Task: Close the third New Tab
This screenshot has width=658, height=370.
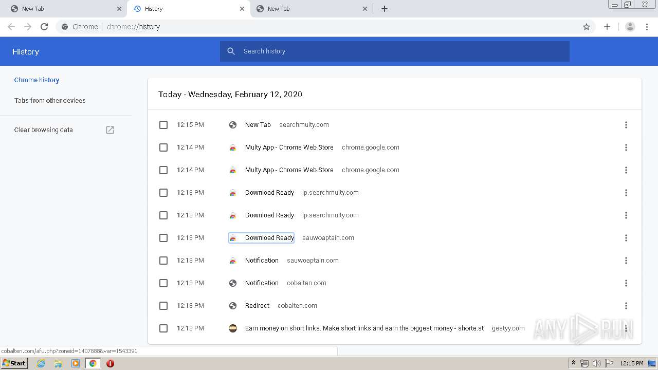Action: 365,9
